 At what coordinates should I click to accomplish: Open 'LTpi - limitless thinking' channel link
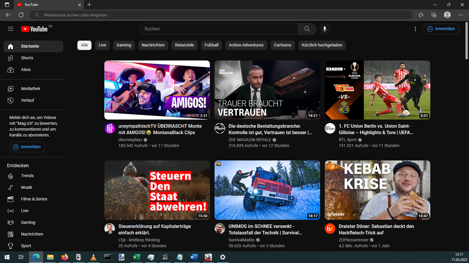(x=139, y=240)
